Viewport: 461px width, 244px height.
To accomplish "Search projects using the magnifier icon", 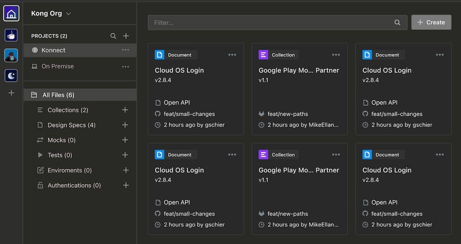I will (113, 36).
